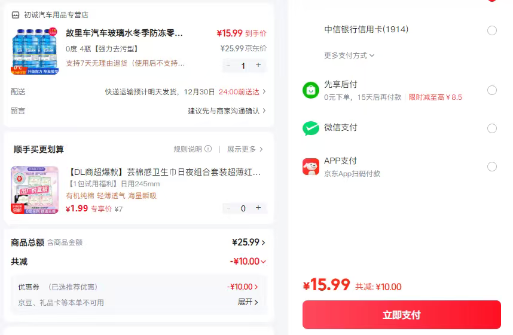Viewport: 513px width, 335px height.
Task: Choose APP支付 radio button
Action: coord(492,167)
